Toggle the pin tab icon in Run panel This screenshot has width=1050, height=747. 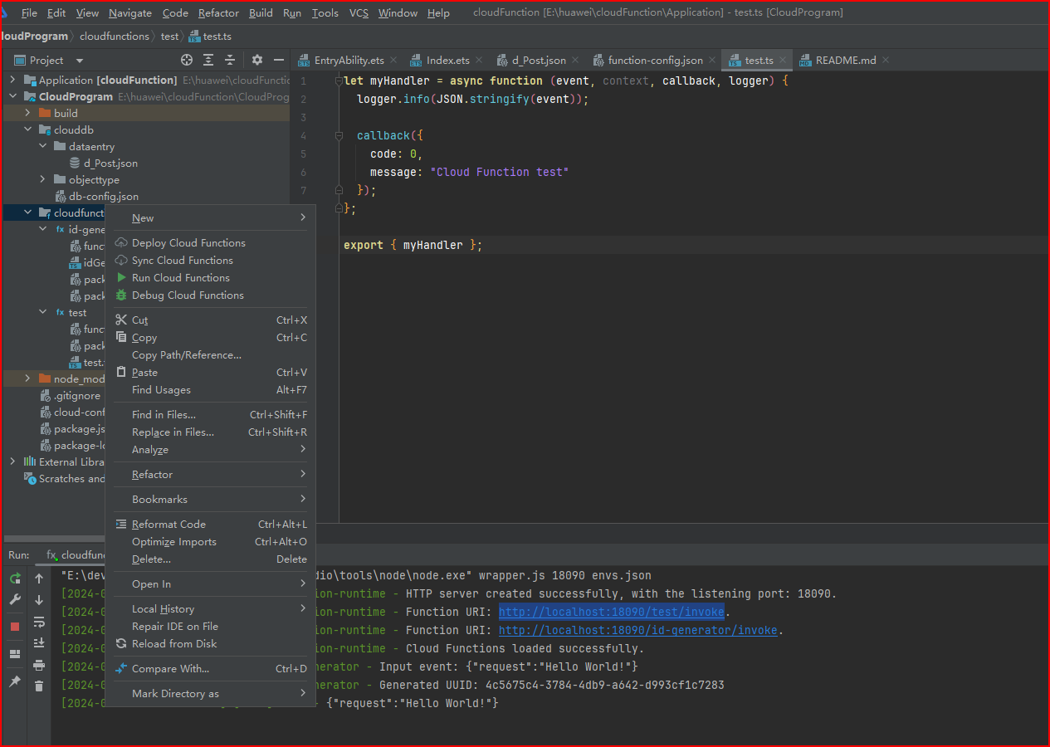pos(15,681)
